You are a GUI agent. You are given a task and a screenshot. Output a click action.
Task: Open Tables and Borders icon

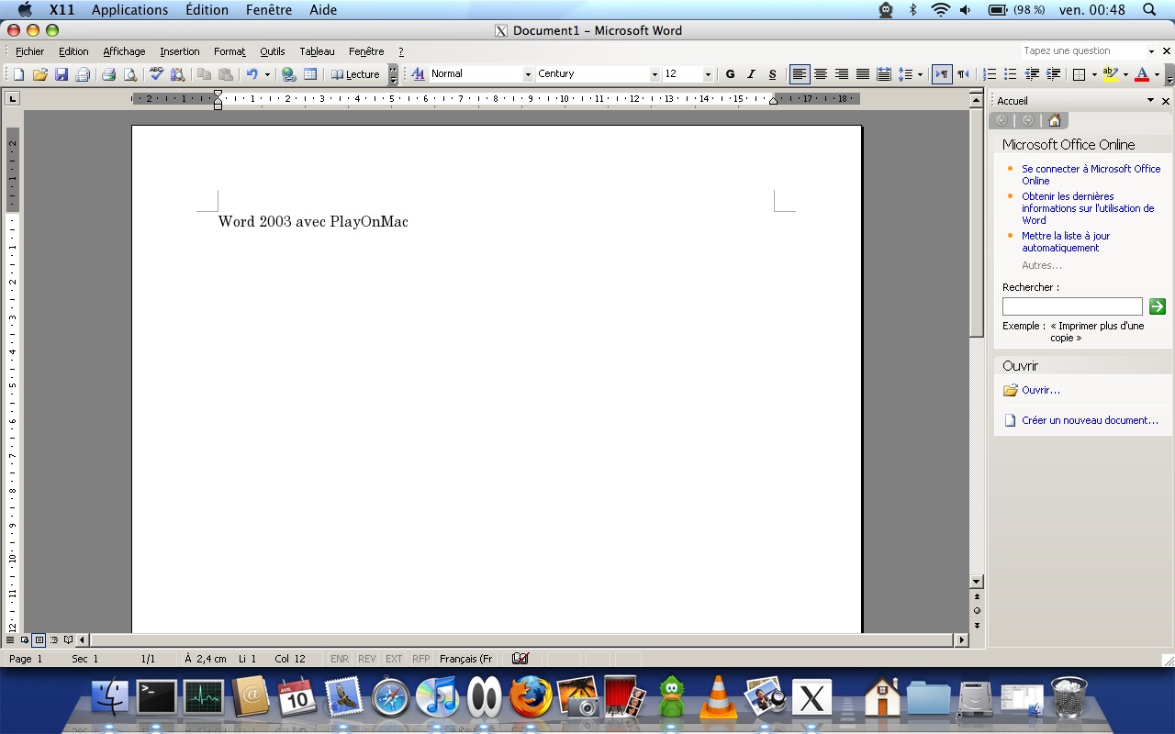[x=310, y=74]
